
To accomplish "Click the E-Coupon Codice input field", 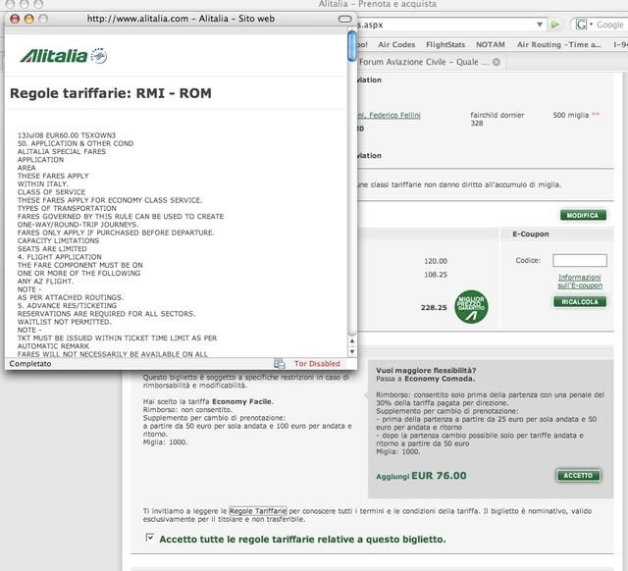I will (x=580, y=260).
